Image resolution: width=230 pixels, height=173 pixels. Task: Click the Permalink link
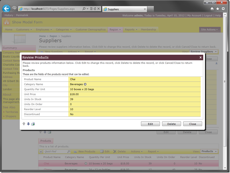point(22,15)
